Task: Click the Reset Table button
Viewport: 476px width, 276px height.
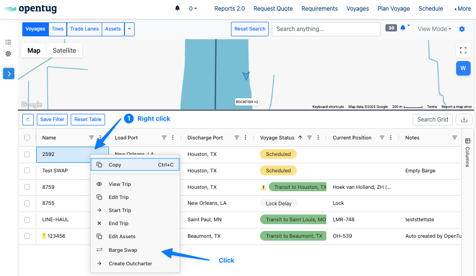Action: [x=88, y=119]
